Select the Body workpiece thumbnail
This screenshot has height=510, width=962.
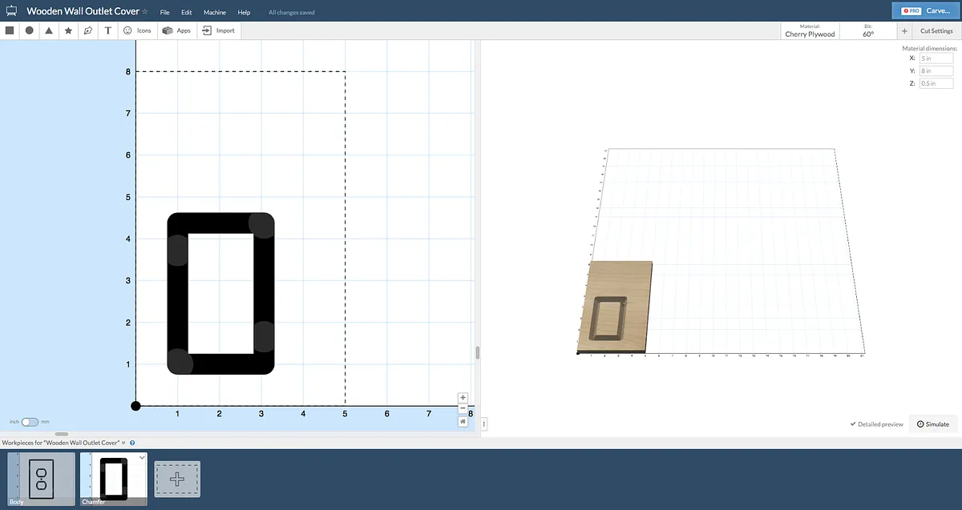(41, 479)
